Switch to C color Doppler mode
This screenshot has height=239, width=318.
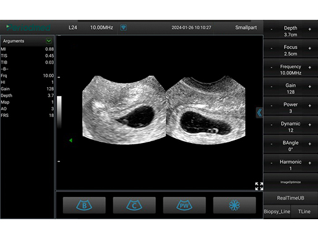(x=134, y=205)
